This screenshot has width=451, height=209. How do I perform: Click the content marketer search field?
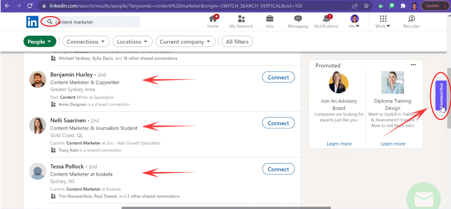pyautogui.click(x=91, y=22)
